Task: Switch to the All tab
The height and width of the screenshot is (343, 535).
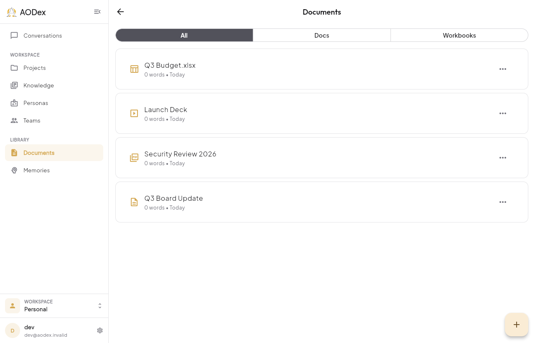Action: (184, 35)
